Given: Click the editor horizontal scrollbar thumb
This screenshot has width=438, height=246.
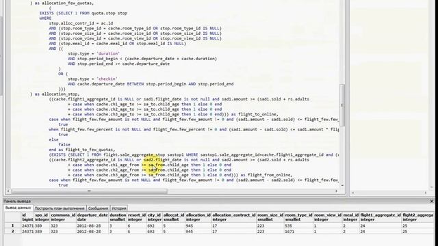Looking at the screenshot, I should click(x=89, y=191).
